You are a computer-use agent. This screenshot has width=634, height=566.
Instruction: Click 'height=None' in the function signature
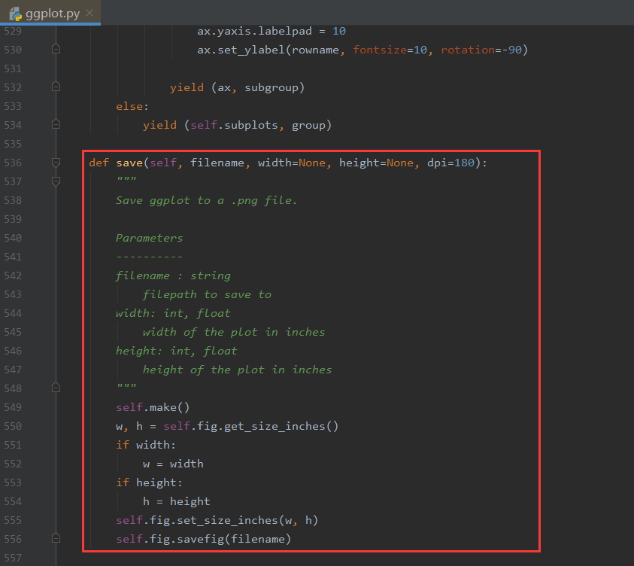[376, 163]
